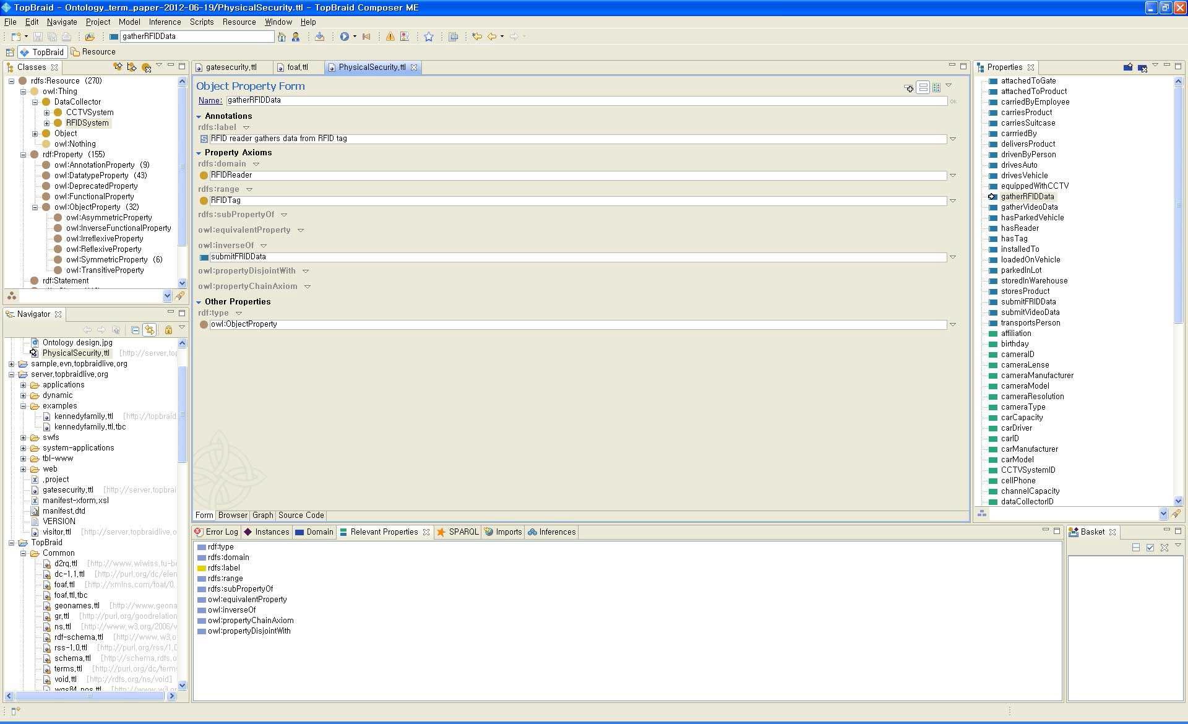Expand the RFIDSystem class node
Image resolution: width=1188 pixels, height=724 pixels.
click(x=46, y=123)
